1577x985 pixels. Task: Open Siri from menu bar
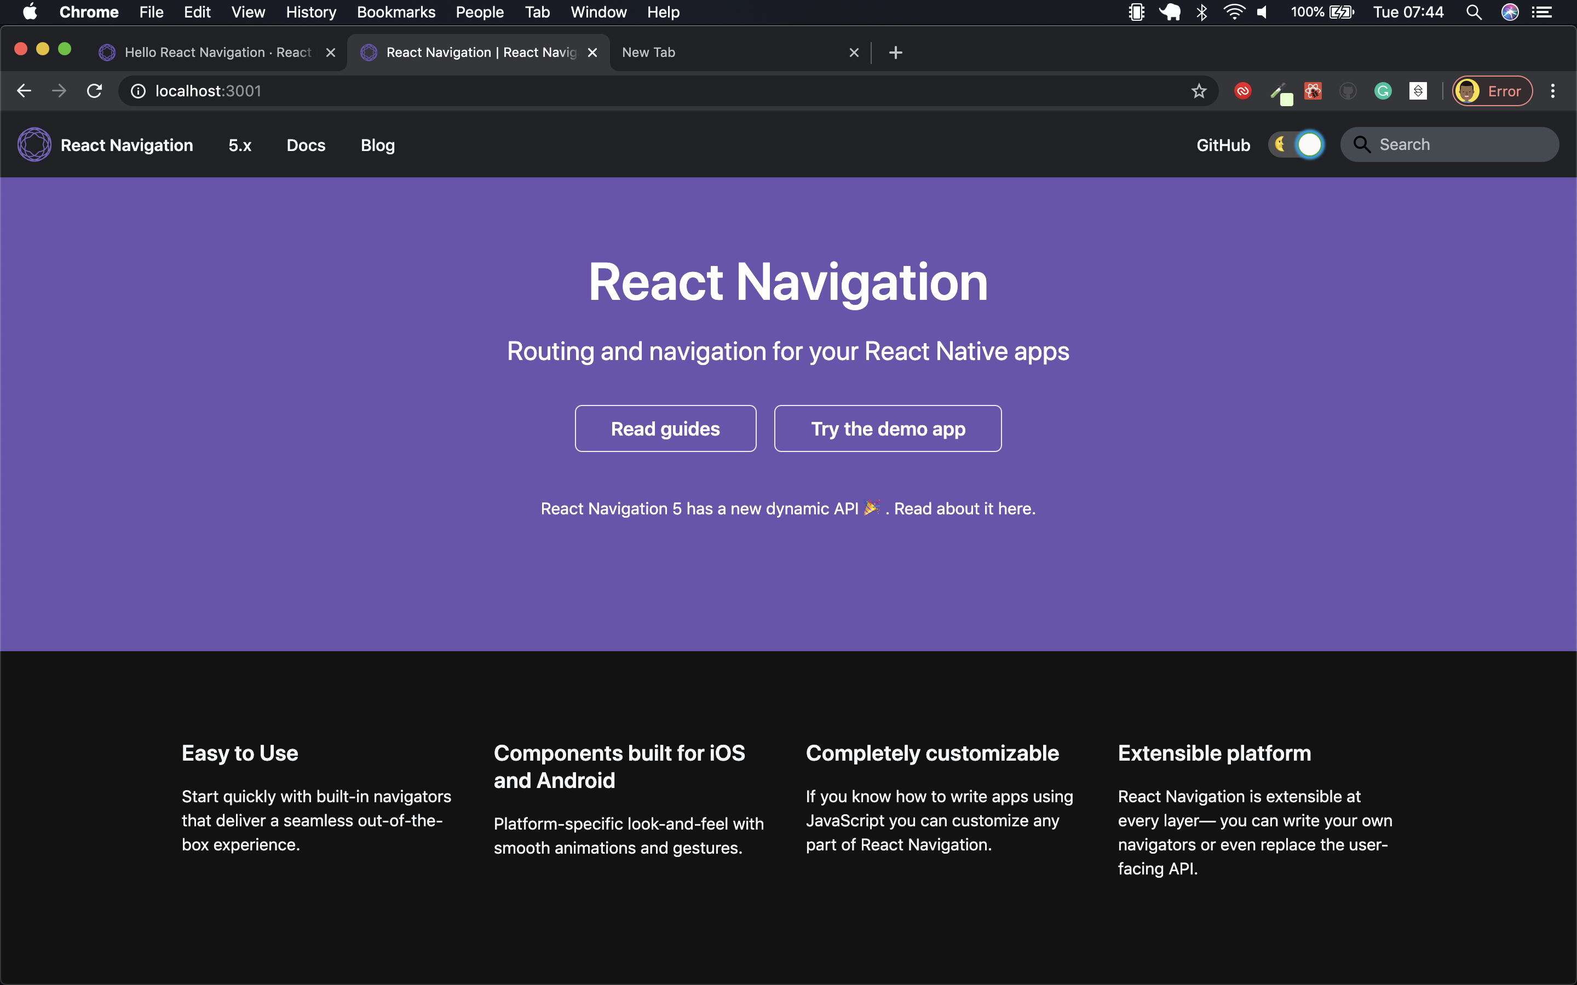coord(1510,11)
